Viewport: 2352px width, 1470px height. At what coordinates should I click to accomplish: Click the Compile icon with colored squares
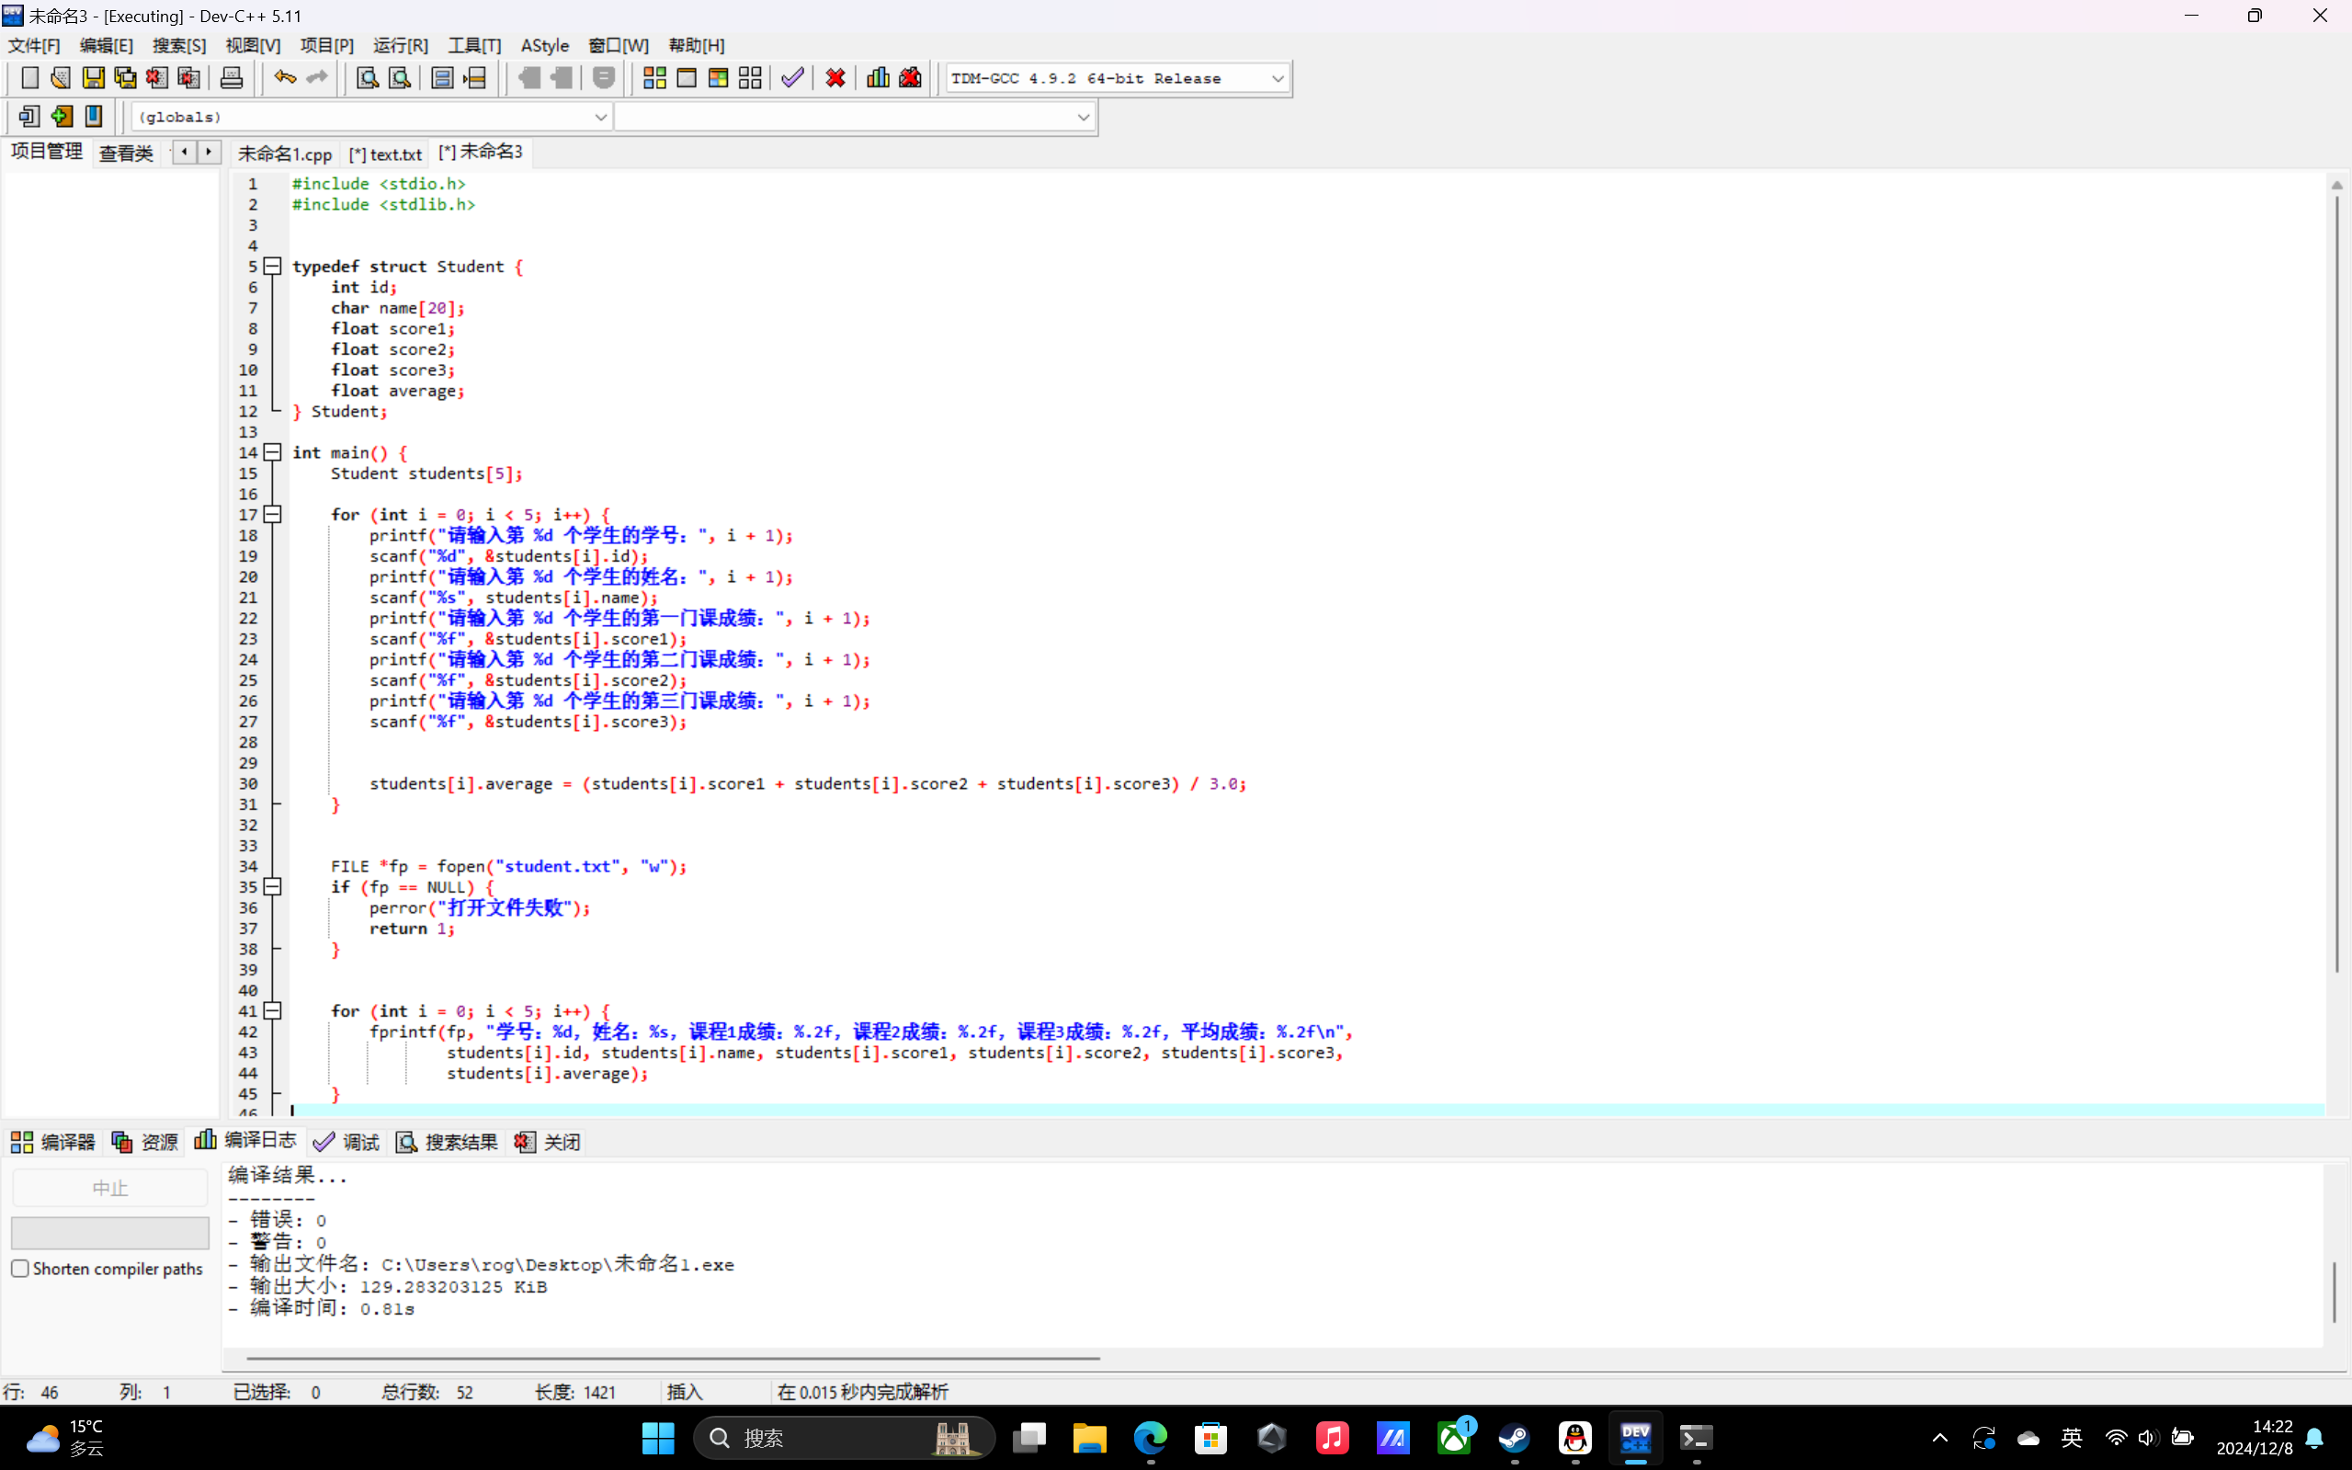click(x=654, y=78)
